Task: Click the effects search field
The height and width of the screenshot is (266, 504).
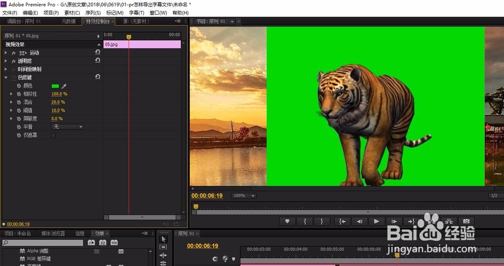Action: [x=43, y=243]
